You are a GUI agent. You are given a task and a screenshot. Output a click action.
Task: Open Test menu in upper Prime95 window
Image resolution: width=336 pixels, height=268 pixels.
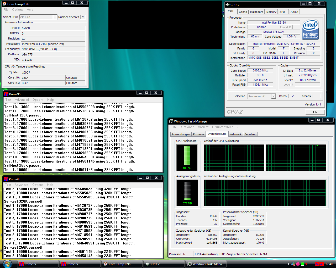pos(8,100)
